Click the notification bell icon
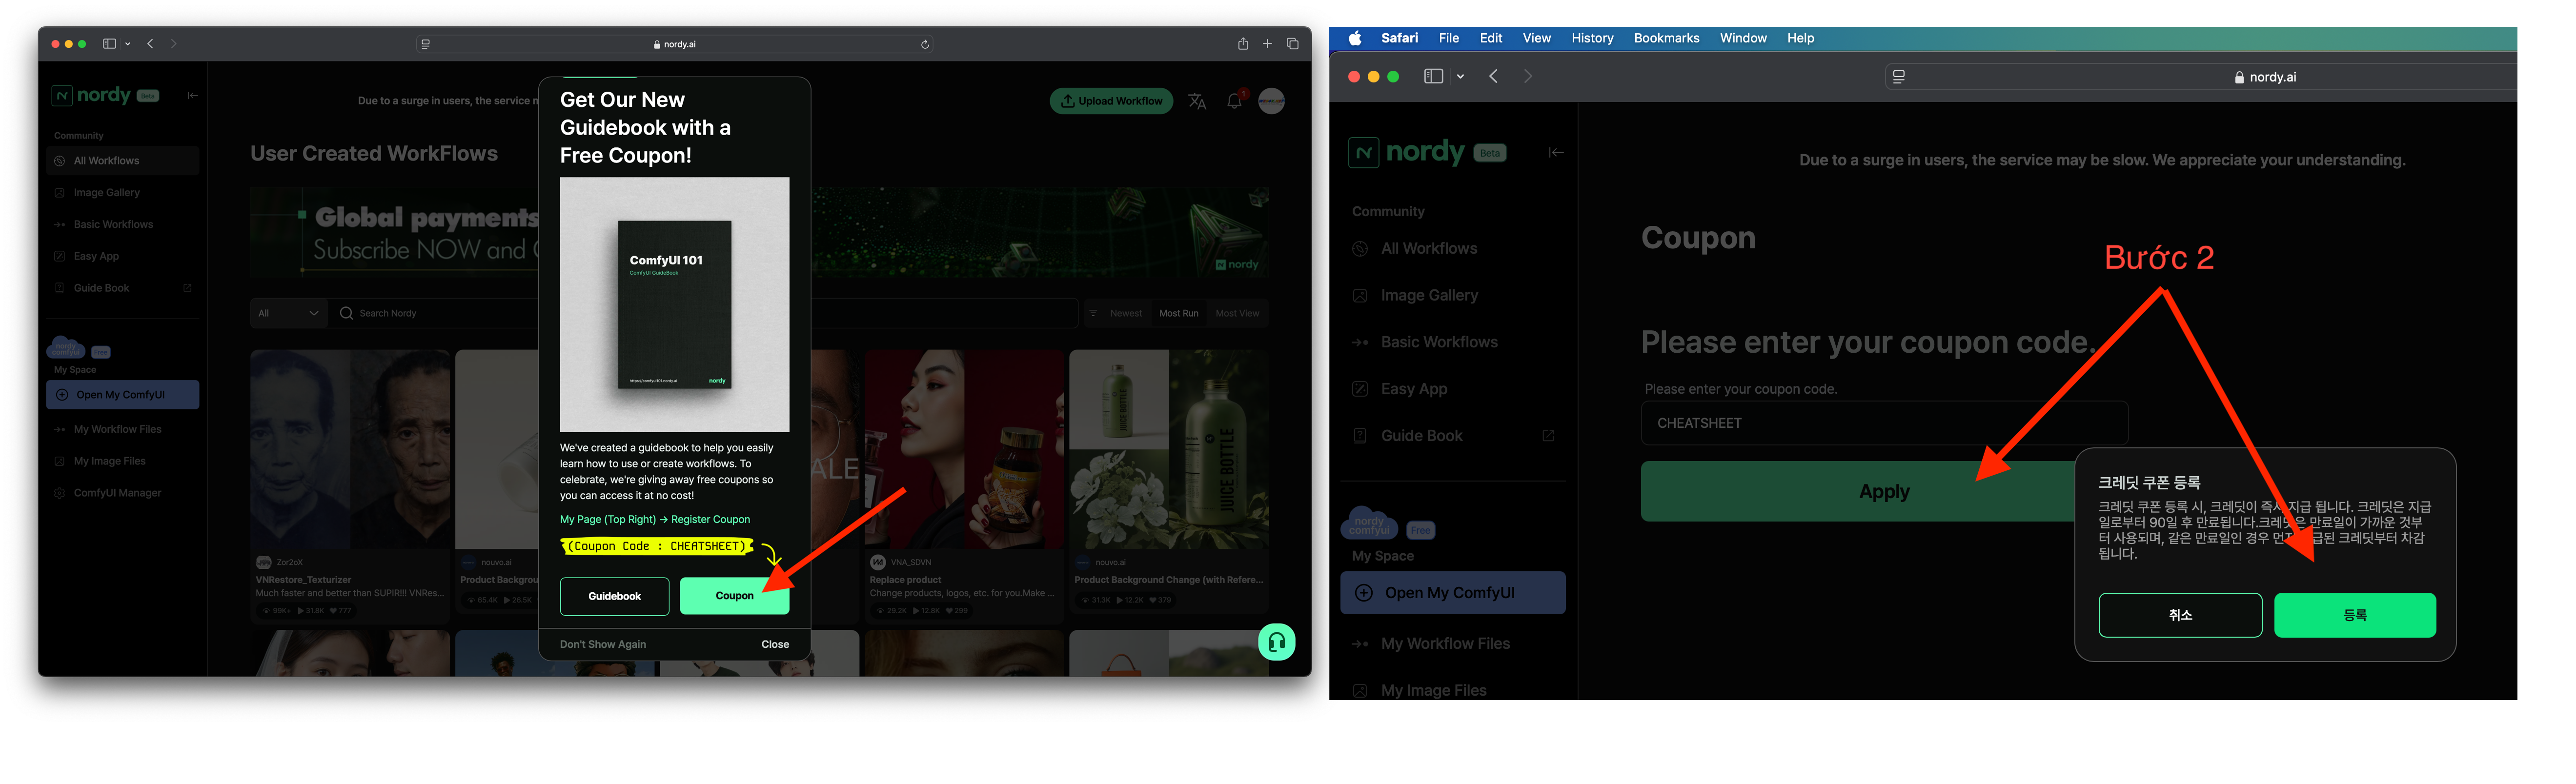The width and height of the screenshot is (2576, 784). (1234, 101)
